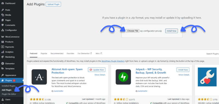Click the Pages icon in sidebar

(2, 20)
